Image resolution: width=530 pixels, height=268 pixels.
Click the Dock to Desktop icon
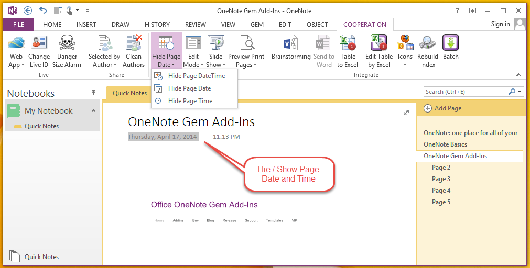point(58,10)
